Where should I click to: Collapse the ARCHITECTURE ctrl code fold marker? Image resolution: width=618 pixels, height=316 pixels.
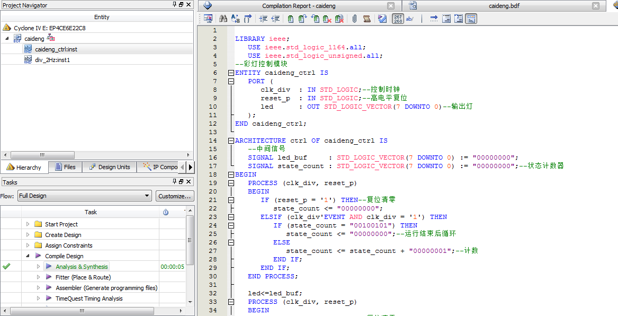pos(231,141)
